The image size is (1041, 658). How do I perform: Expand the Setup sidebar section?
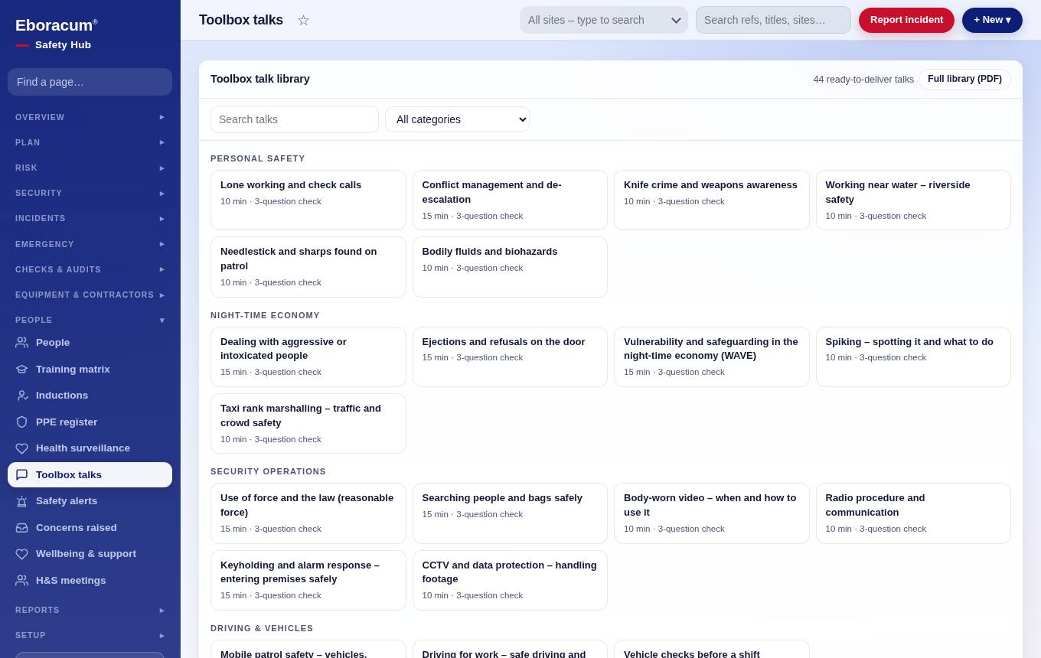pos(90,635)
